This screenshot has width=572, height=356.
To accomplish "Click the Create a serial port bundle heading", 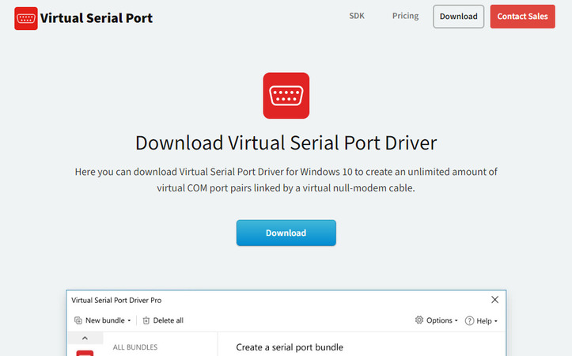I will point(290,347).
